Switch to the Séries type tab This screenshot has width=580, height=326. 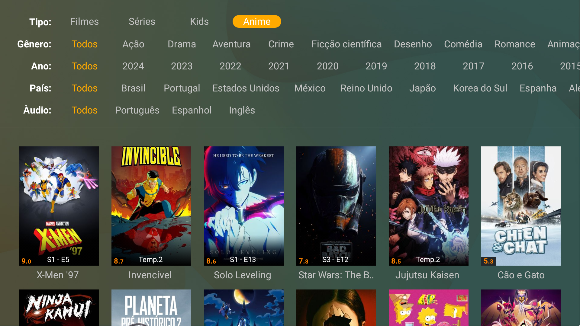coord(142,21)
